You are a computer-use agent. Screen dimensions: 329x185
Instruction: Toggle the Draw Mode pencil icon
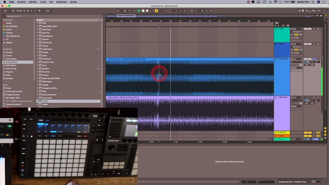tap(300, 11)
